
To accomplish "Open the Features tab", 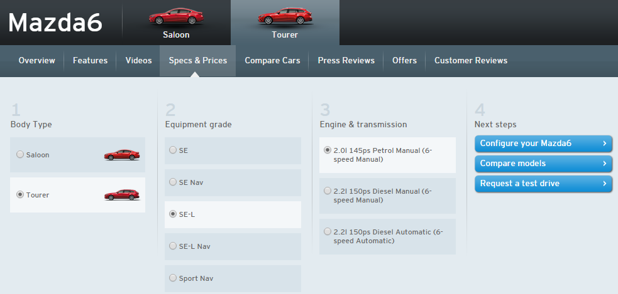I will coord(91,61).
